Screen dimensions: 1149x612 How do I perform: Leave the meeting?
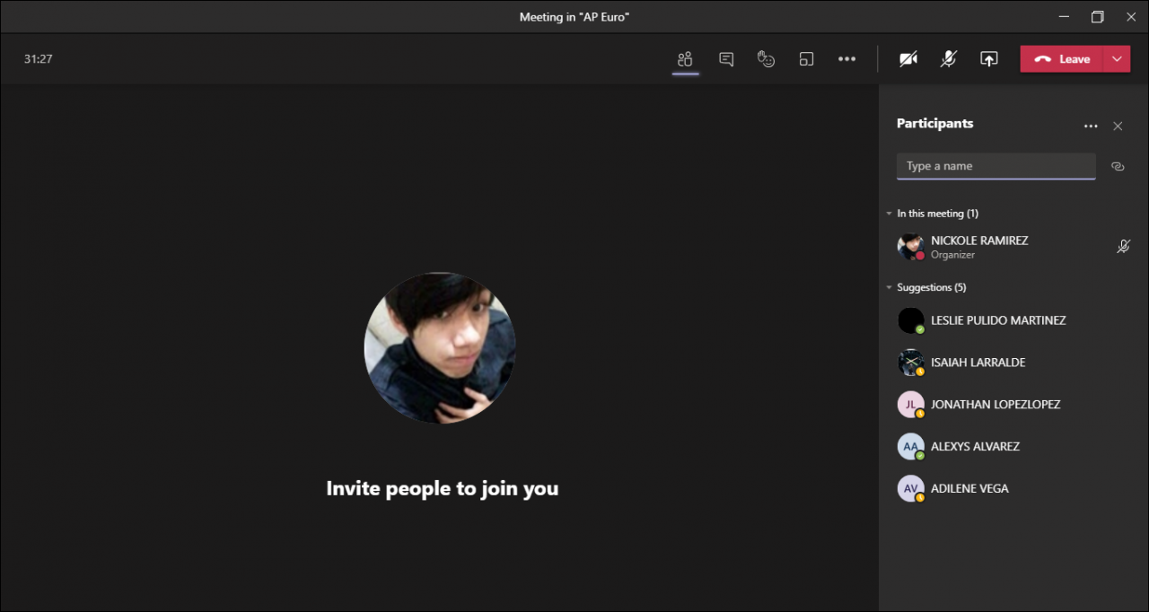(1062, 59)
